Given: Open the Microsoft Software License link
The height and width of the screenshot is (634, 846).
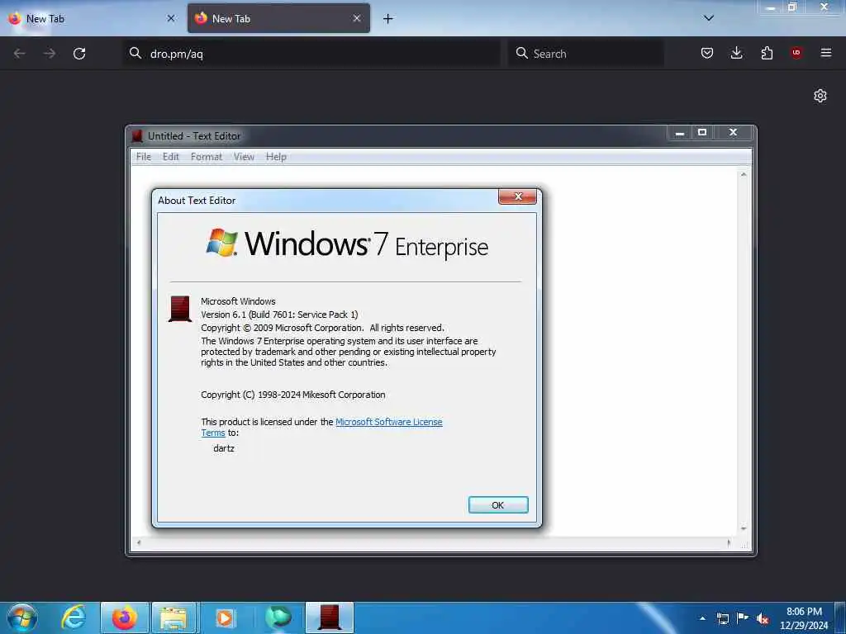Looking at the screenshot, I should 388,422.
